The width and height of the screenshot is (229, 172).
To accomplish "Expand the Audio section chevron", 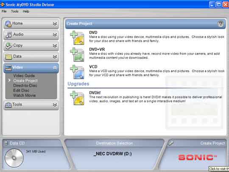I will coord(55,35).
